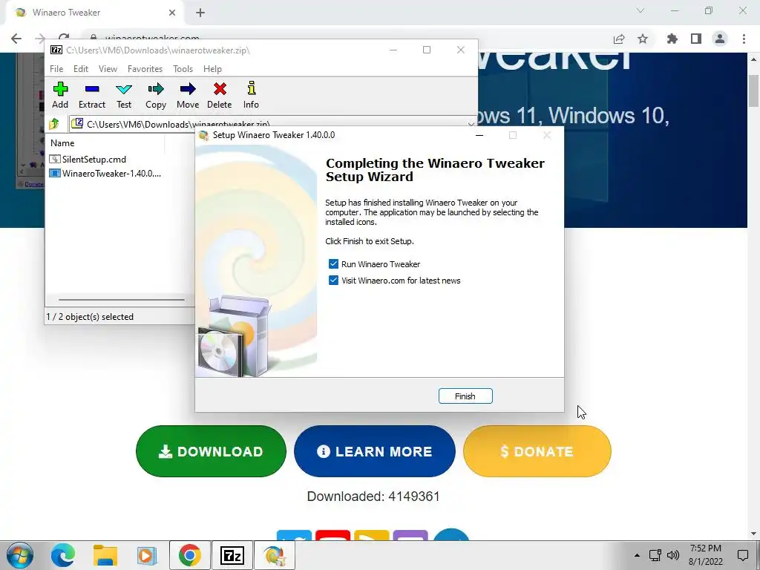
Task: Close the Winaero Tweaker browser tab
Action: point(172,13)
